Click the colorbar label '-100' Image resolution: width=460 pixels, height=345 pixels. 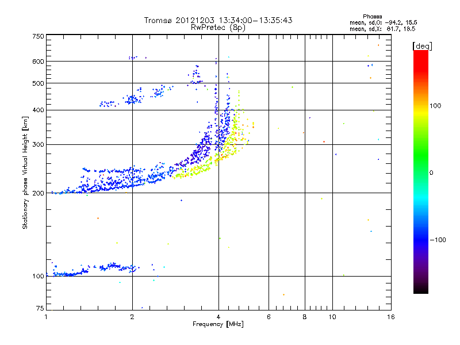coord(438,240)
